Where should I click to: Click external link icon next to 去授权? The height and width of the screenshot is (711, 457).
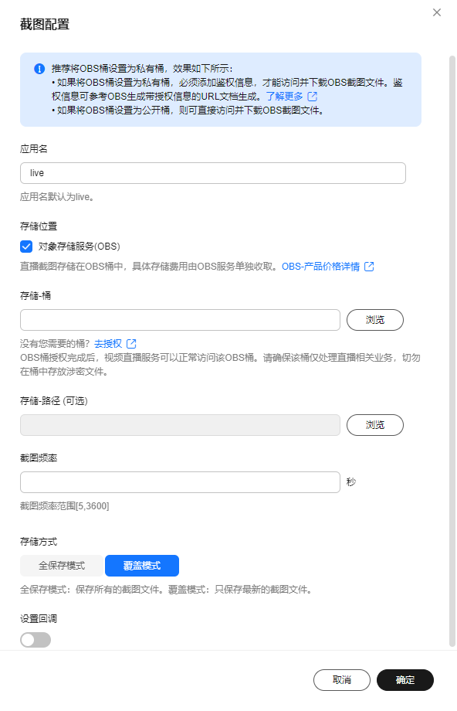pyautogui.click(x=131, y=344)
